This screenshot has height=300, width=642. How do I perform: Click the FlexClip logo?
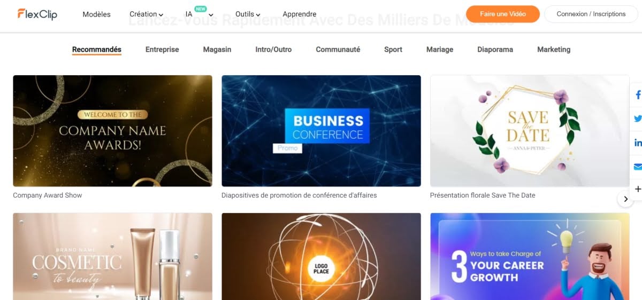point(37,14)
